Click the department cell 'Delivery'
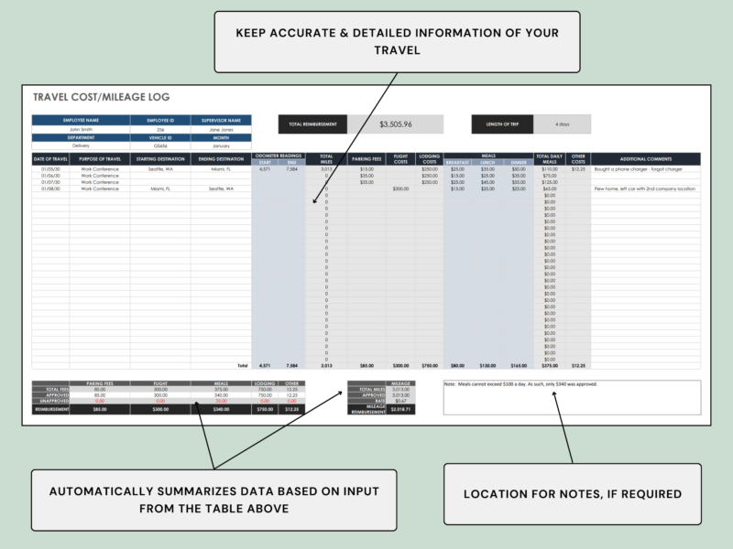 click(x=81, y=145)
